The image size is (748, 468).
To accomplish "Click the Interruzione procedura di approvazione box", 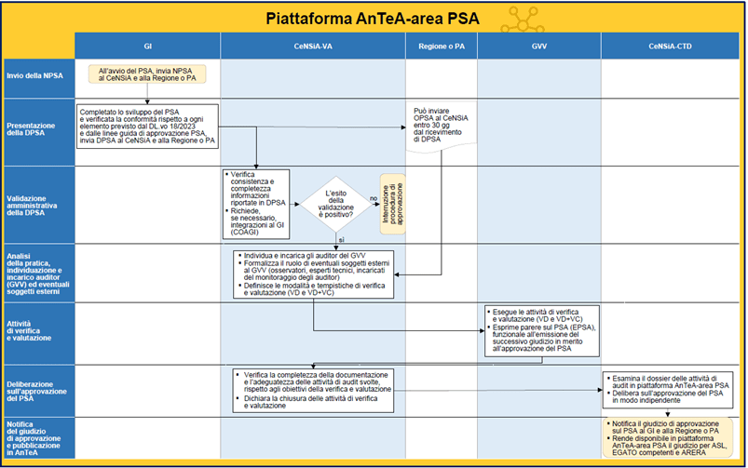I will 392,204.
